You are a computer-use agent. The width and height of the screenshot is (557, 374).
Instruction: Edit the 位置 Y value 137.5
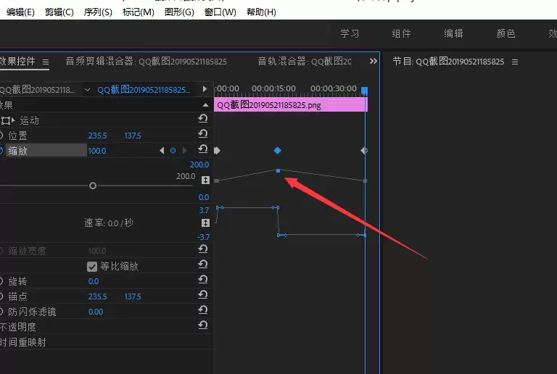pos(133,136)
